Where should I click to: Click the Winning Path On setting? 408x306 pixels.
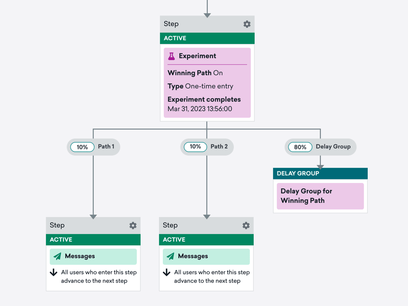(195, 73)
